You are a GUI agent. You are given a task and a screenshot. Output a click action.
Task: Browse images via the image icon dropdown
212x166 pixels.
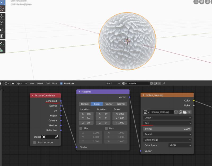[x=147, y=112]
